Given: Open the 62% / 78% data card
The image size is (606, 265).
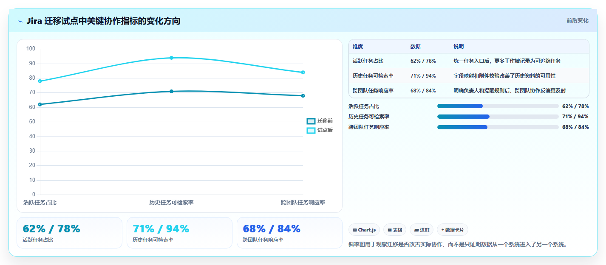Looking at the screenshot, I should point(69,233).
